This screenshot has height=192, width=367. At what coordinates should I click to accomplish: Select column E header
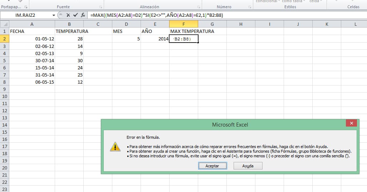(x=155, y=24)
